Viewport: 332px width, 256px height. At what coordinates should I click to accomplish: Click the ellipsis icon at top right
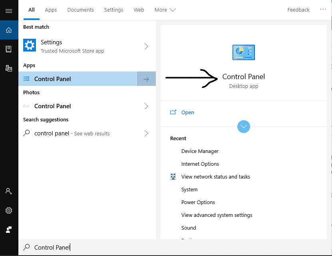(323, 10)
